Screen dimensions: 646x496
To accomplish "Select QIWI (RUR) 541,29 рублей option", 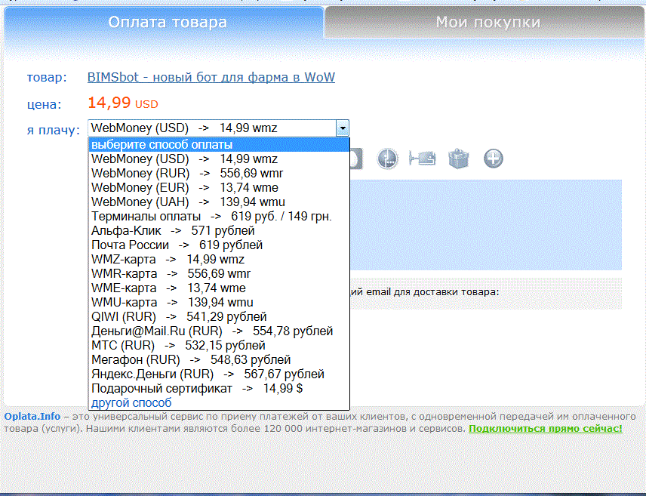I will pos(219,316).
